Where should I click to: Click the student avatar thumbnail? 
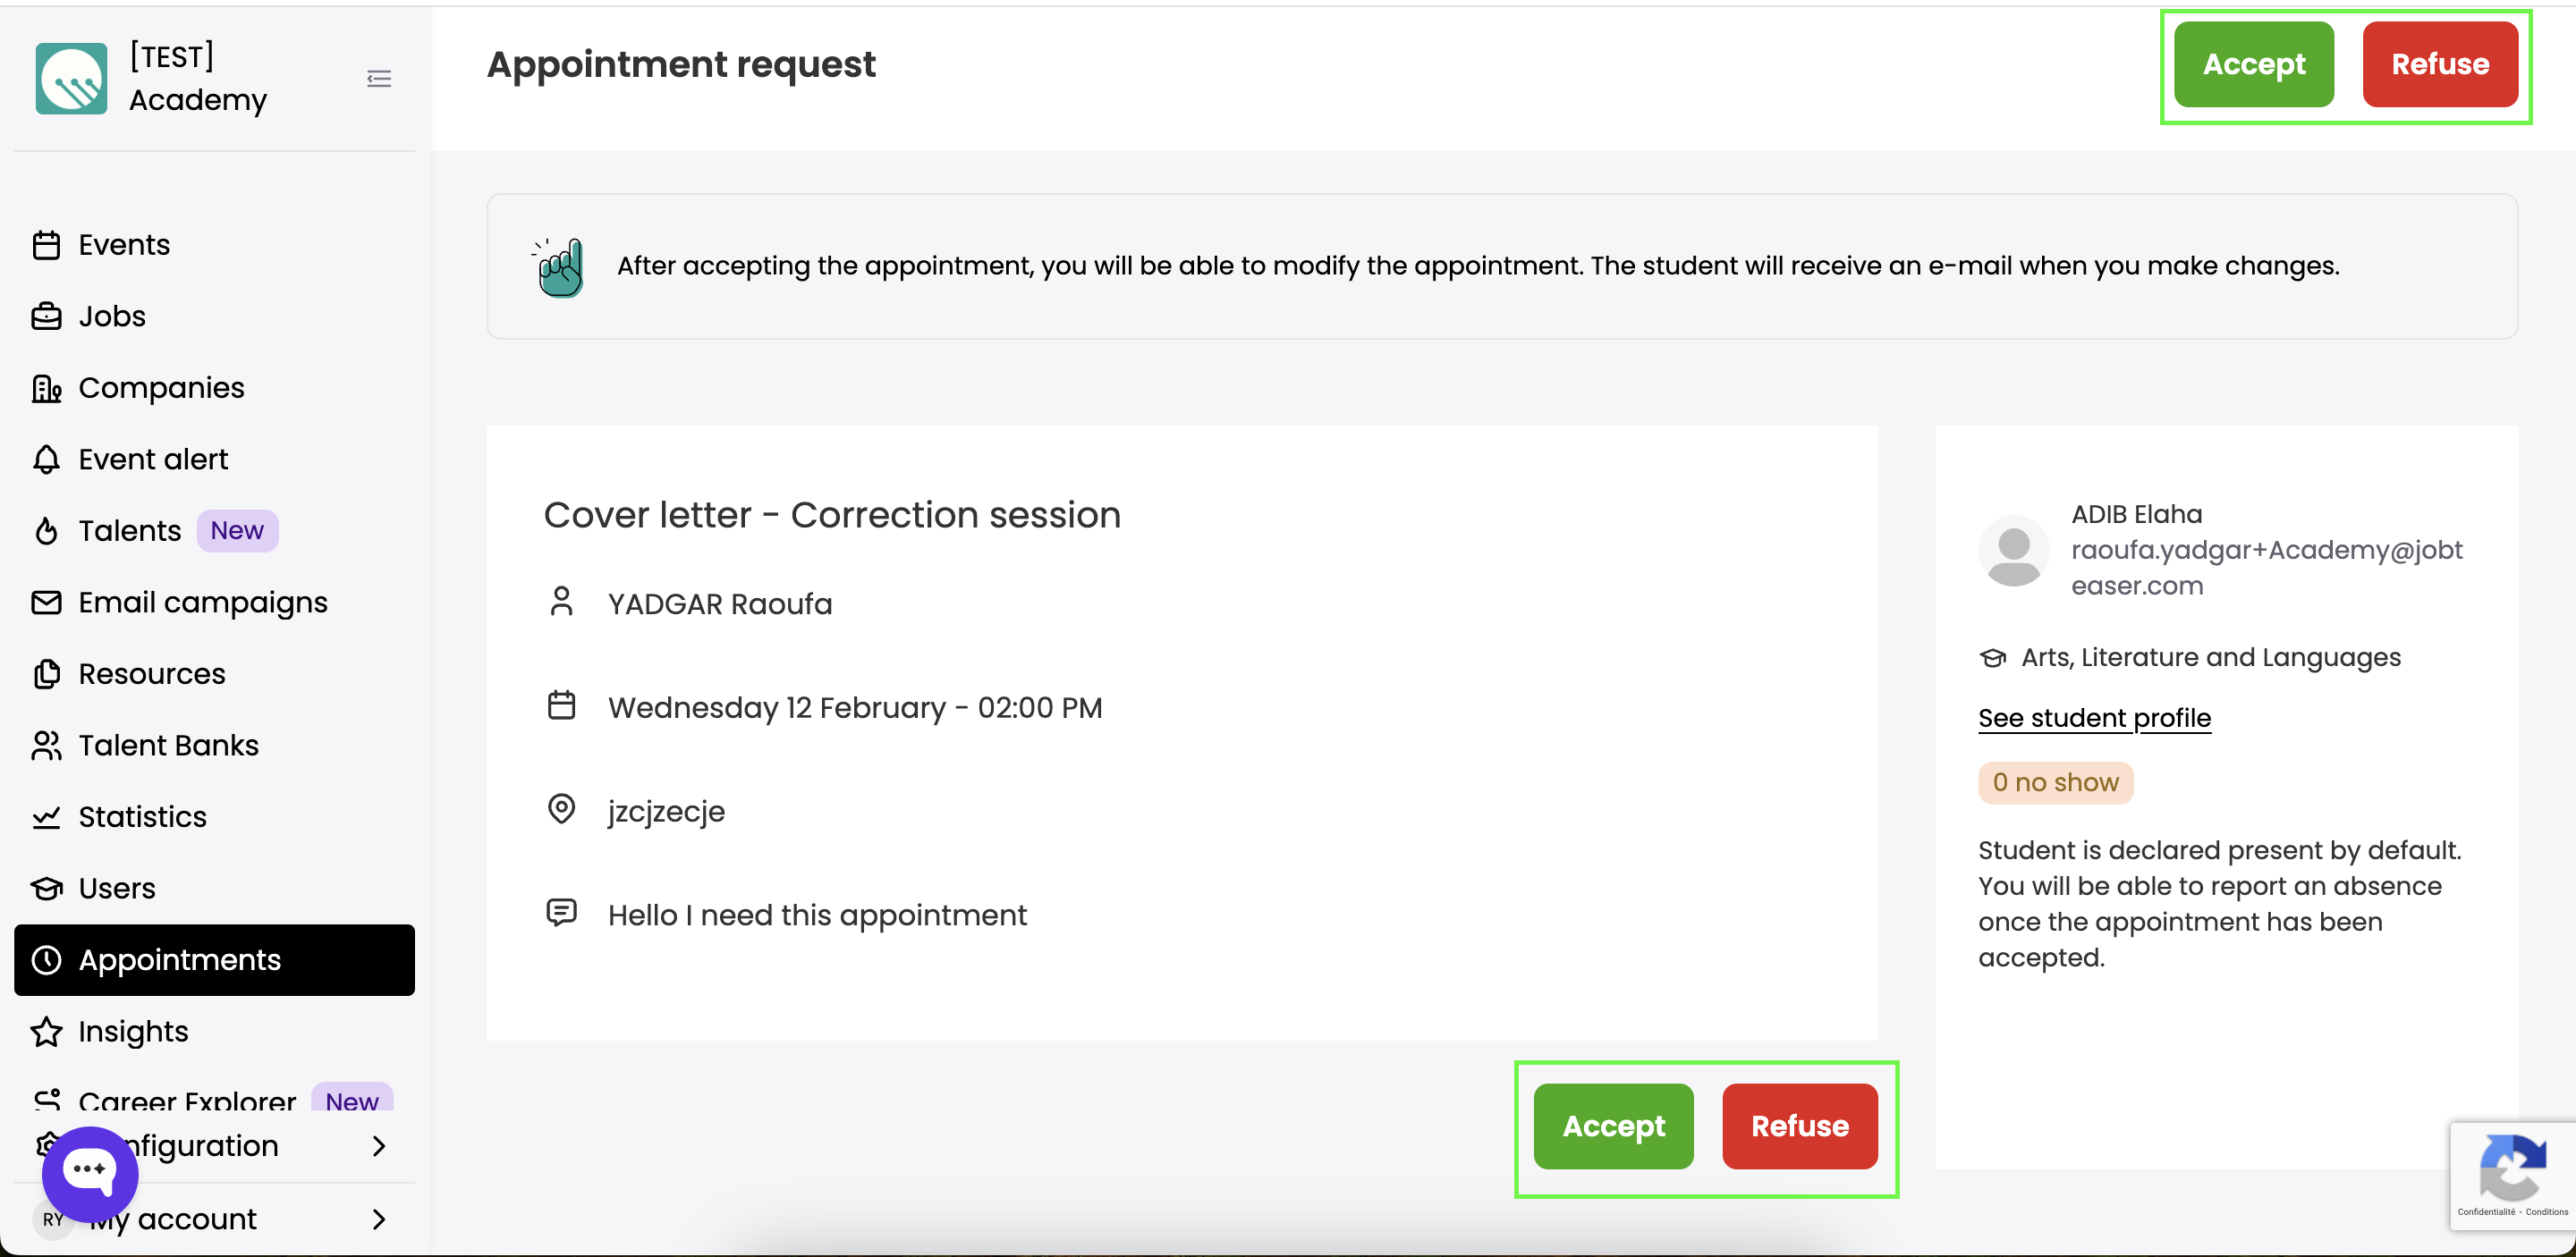(x=2013, y=551)
